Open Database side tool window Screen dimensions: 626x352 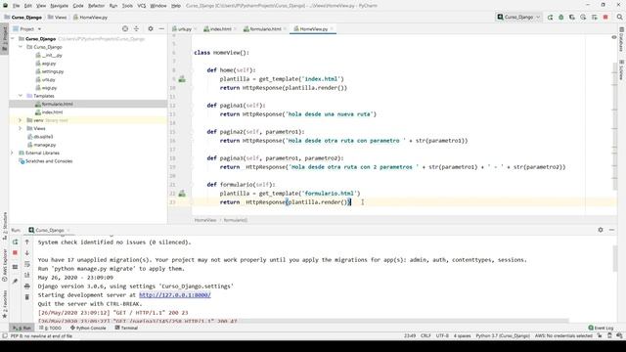click(622, 39)
